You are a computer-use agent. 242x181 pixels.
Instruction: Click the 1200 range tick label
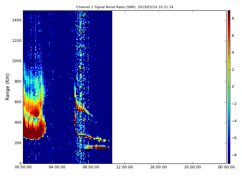tap(17, 41)
